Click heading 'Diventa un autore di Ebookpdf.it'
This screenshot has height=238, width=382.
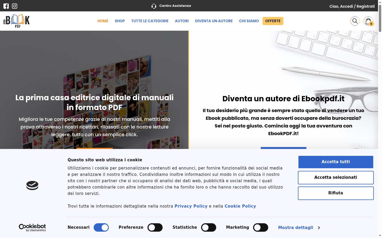click(283, 99)
